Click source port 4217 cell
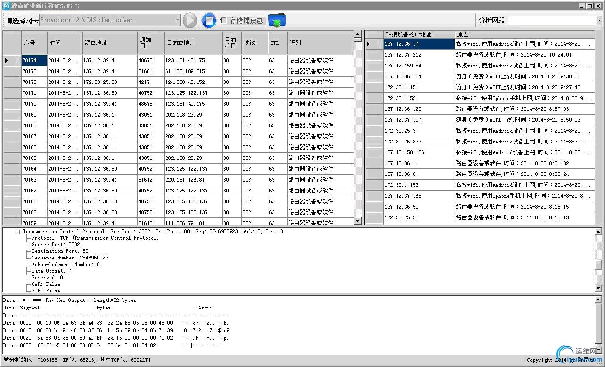 151,82
